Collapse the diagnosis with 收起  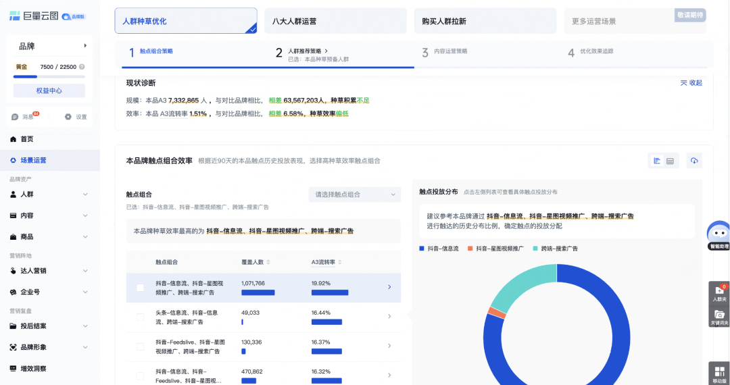coord(691,83)
